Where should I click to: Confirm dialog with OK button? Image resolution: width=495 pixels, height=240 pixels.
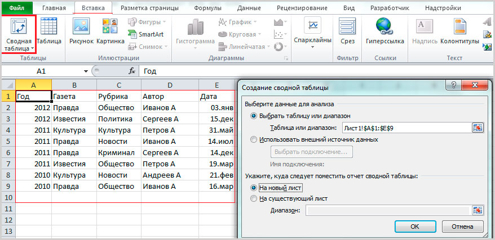(x=415, y=227)
